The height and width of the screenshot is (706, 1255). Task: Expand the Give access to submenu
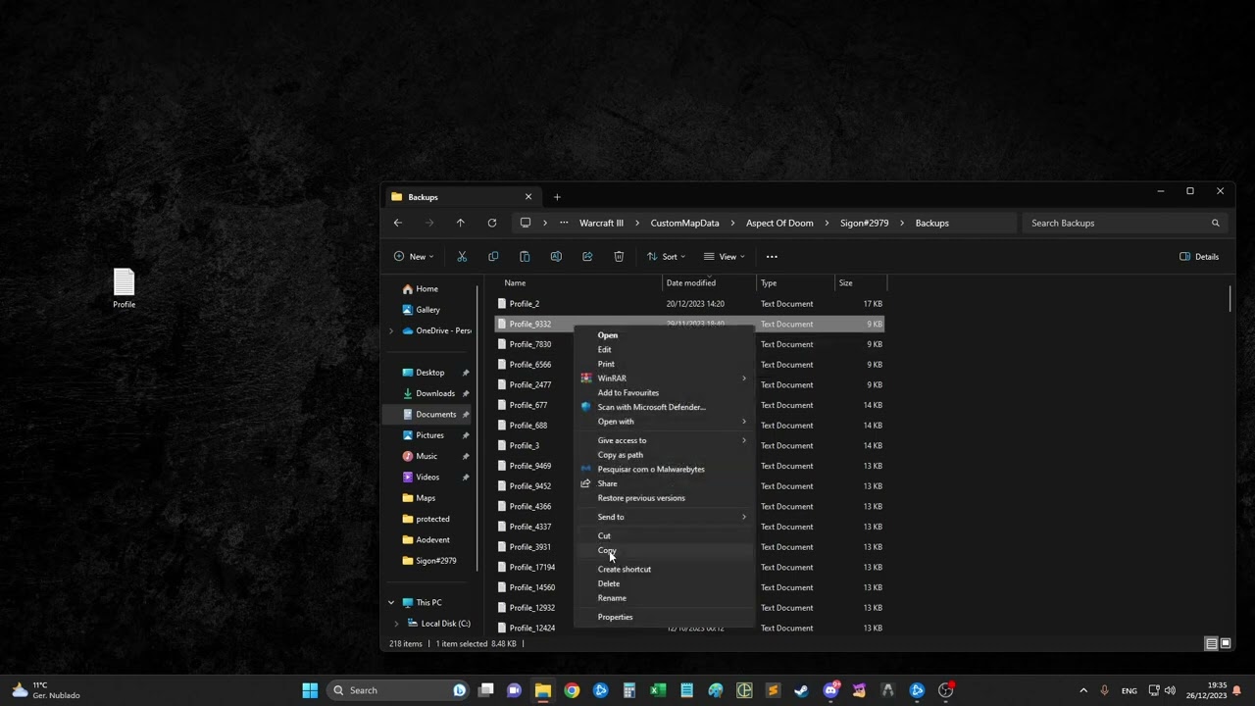tap(743, 440)
